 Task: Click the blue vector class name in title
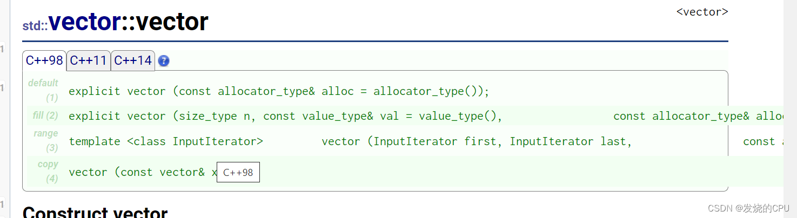click(x=84, y=22)
